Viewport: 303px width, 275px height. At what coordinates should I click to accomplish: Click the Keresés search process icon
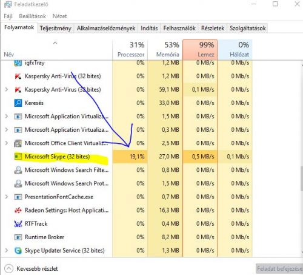click(18, 103)
